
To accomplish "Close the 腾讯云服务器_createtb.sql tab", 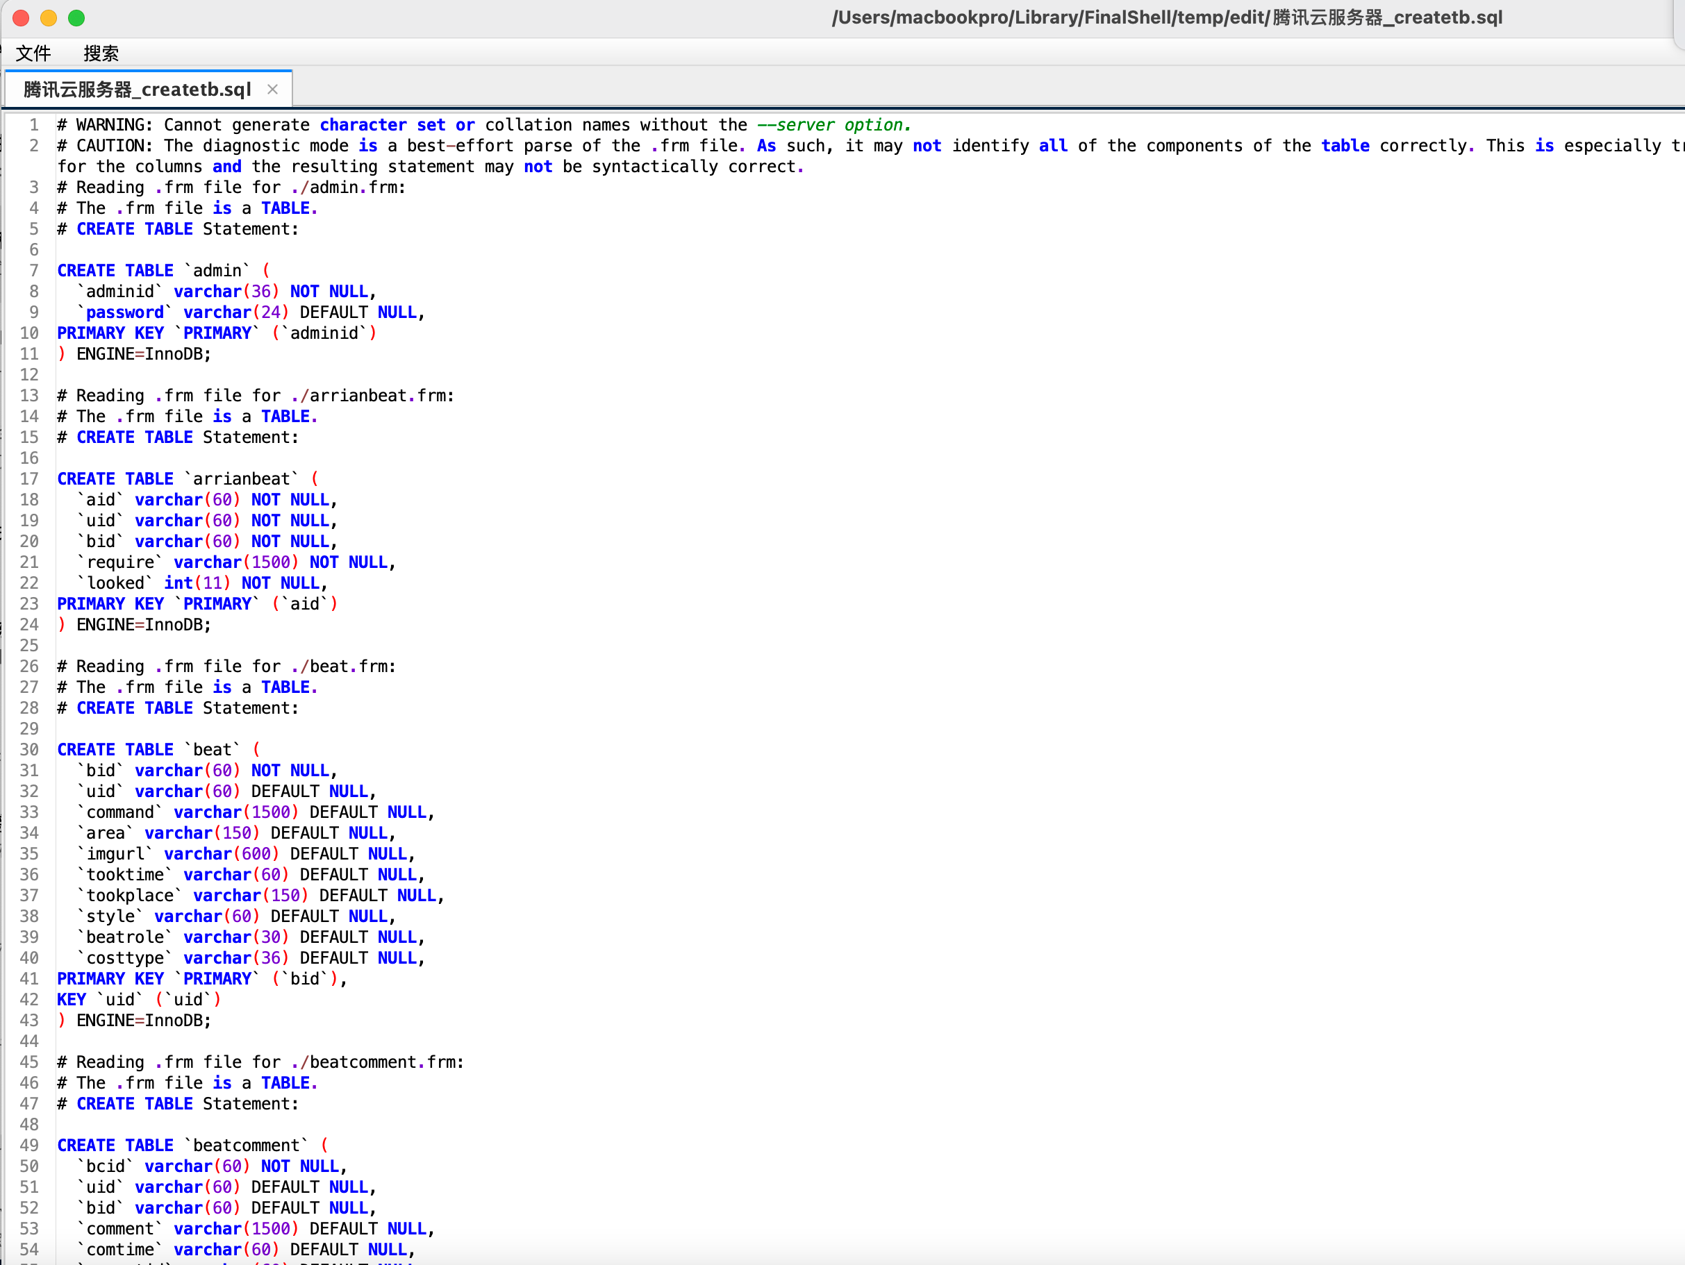I will (274, 88).
